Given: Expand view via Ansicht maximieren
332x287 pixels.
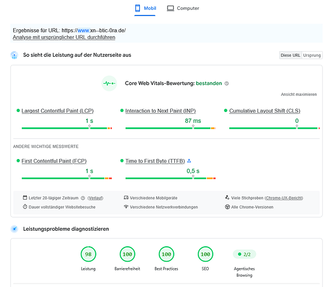Looking at the screenshot, I should pos(299,94).
